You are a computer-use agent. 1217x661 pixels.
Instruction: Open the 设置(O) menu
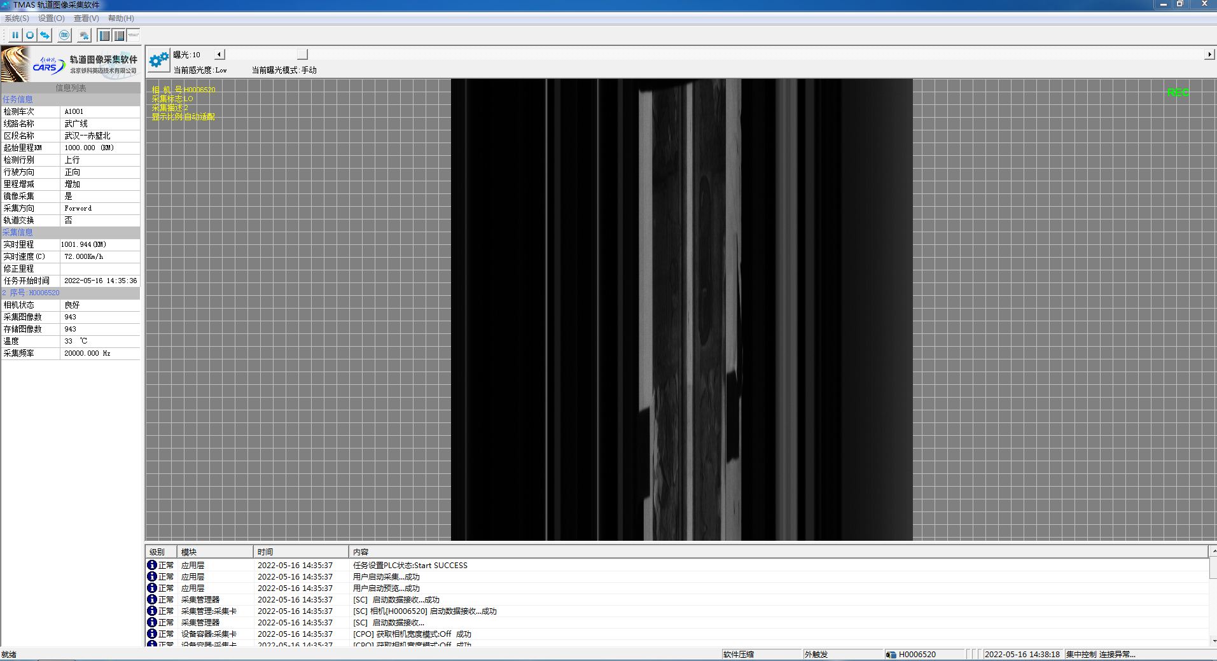click(x=51, y=18)
